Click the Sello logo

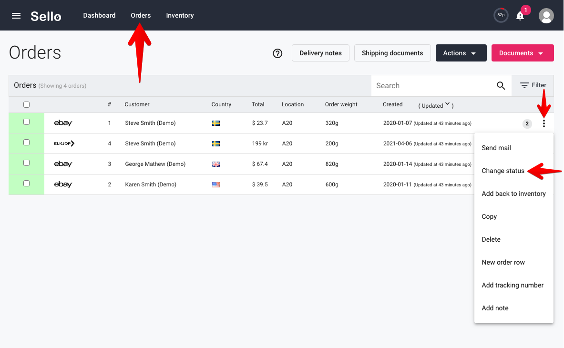46,16
